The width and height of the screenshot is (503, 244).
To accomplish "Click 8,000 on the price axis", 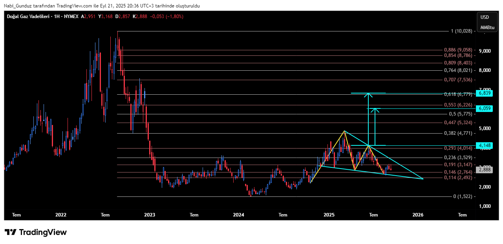I will pyautogui.click(x=485, y=70).
